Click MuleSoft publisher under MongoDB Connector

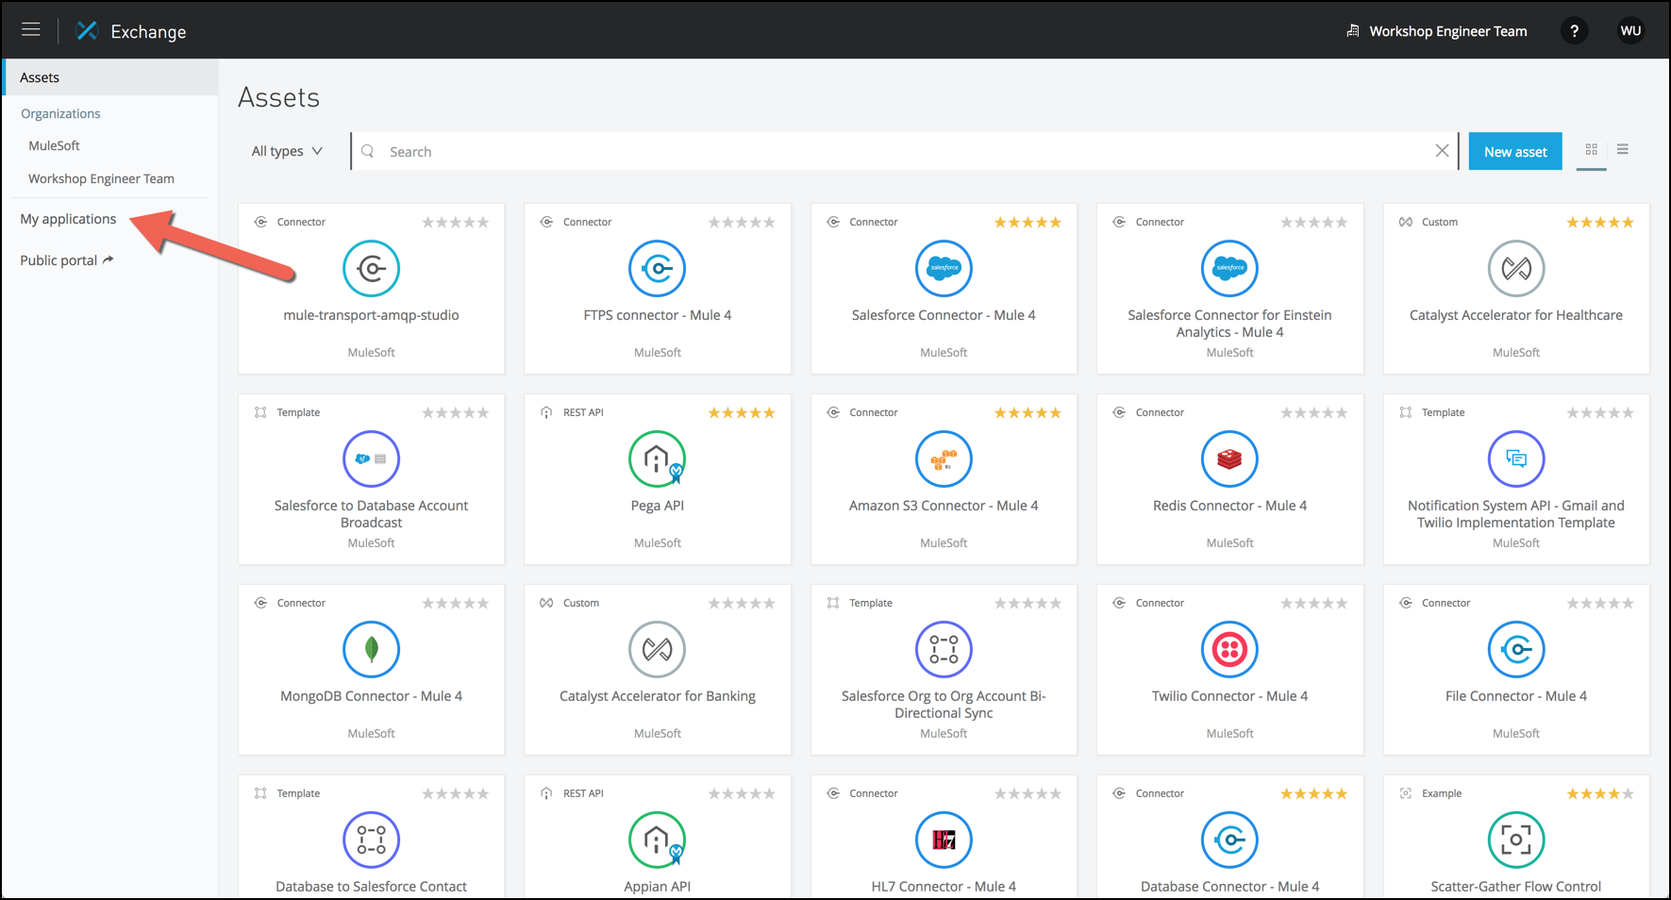click(x=371, y=733)
